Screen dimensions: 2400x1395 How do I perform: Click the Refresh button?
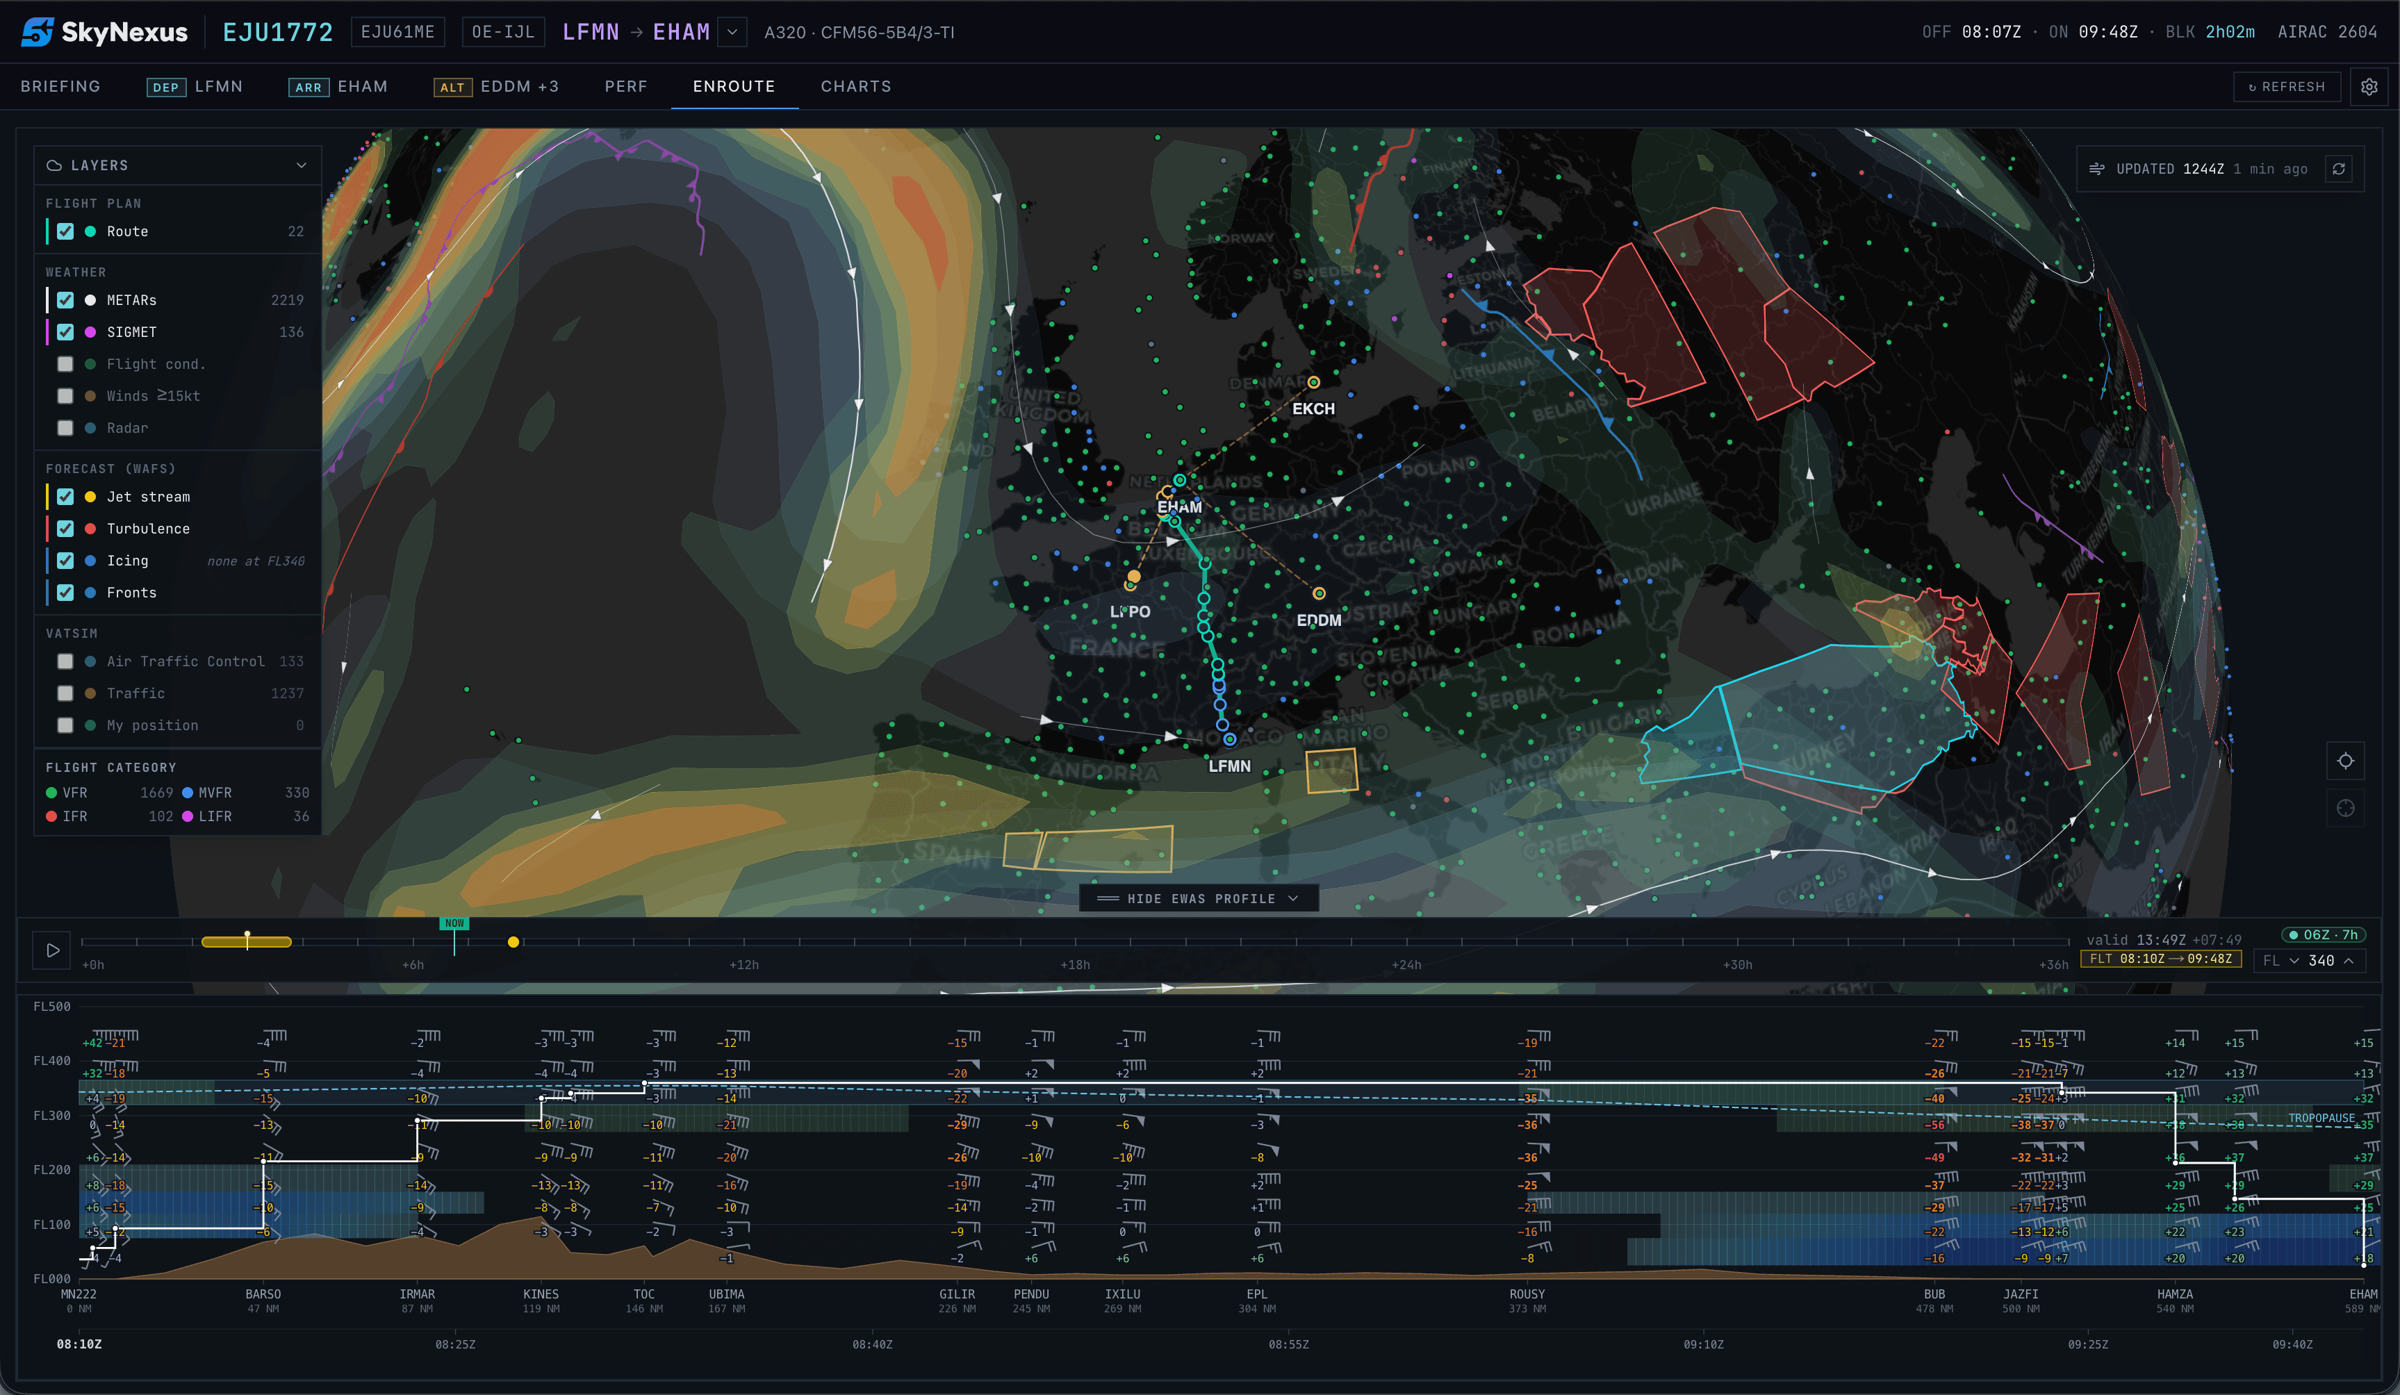point(2287,87)
